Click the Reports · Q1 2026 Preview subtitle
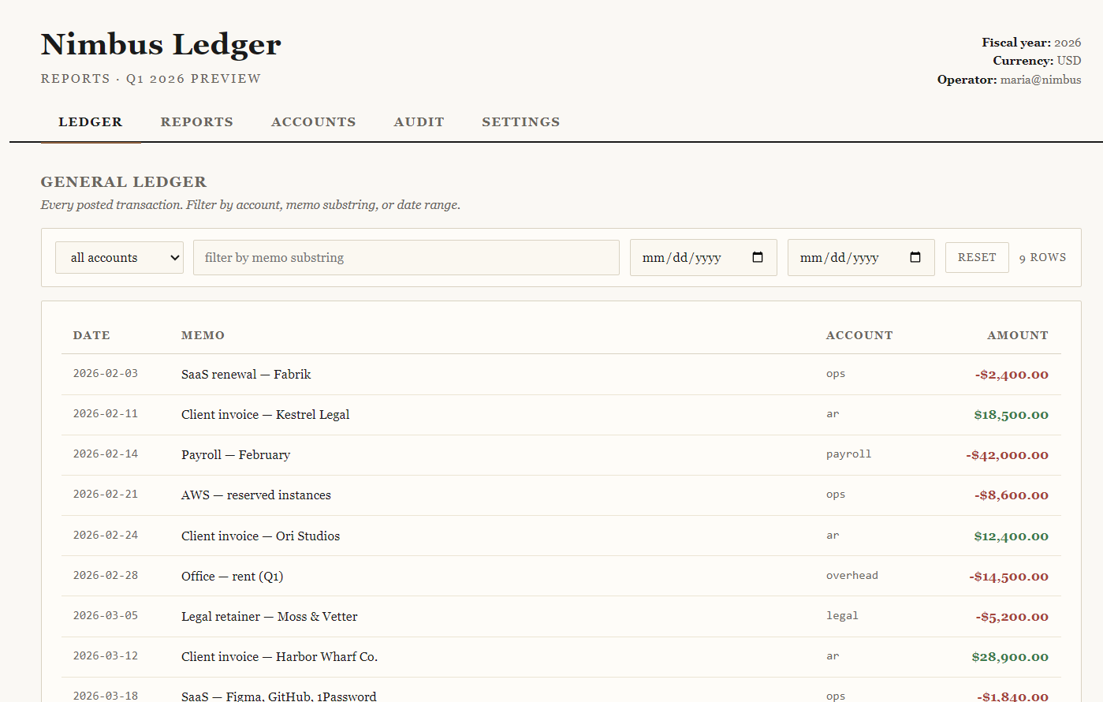Image resolution: width=1103 pixels, height=702 pixels. click(151, 79)
